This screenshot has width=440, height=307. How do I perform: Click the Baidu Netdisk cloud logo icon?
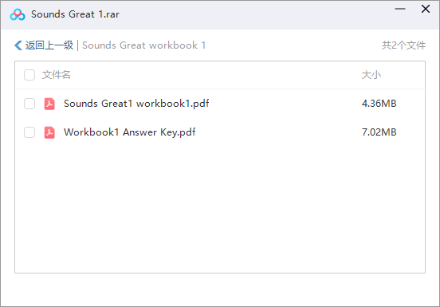(x=18, y=14)
